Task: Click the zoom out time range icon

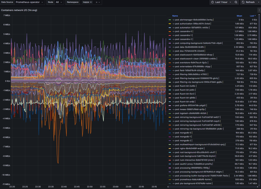Action: coord(236,2)
